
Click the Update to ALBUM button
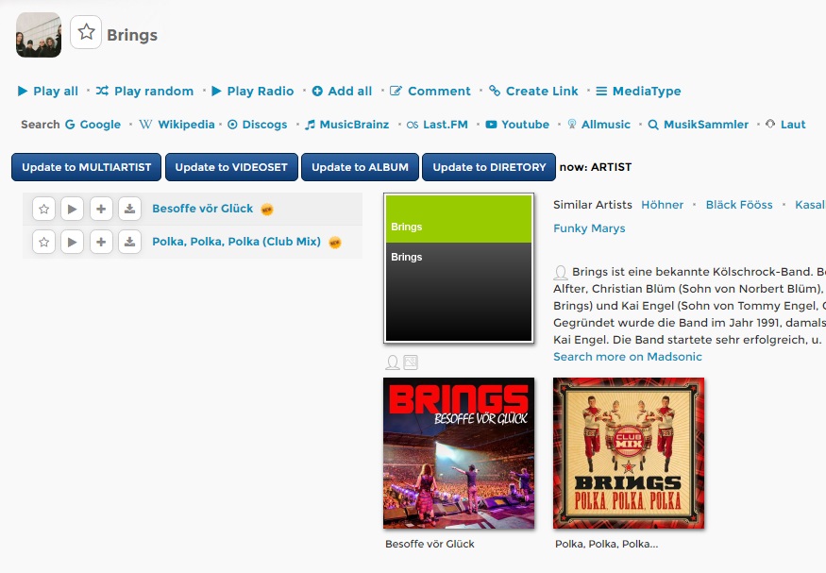pos(360,167)
